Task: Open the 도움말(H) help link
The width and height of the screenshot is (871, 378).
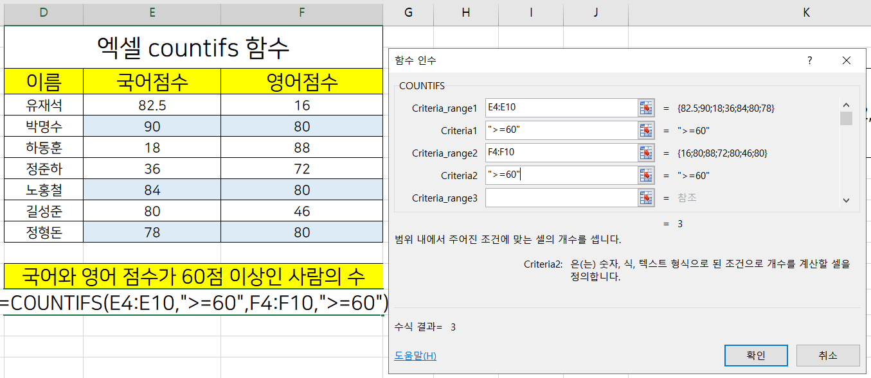Action: (x=415, y=356)
